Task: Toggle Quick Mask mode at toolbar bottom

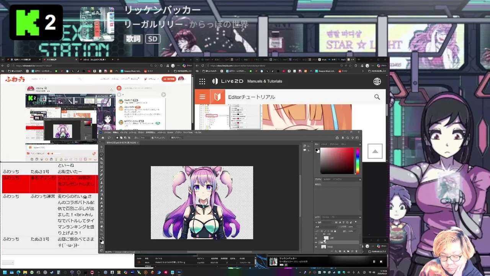Action: click(101, 246)
